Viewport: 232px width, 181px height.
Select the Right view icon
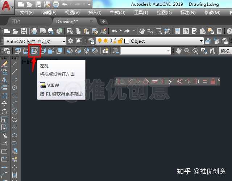43,51
